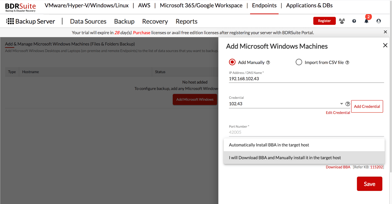Focus the IP Address / DNS Name field
Image resolution: width=392 pixels, height=204 pixels.
[x=306, y=79]
